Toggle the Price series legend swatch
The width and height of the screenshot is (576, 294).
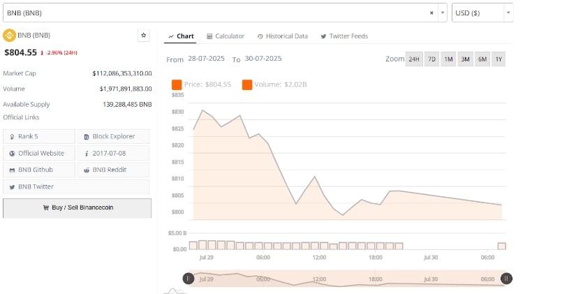tap(177, 84)
